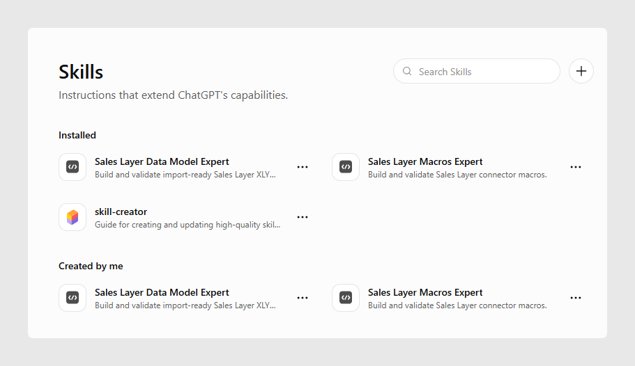Click the plus button to add skill

pyautogui.click(x=581, y=71)
